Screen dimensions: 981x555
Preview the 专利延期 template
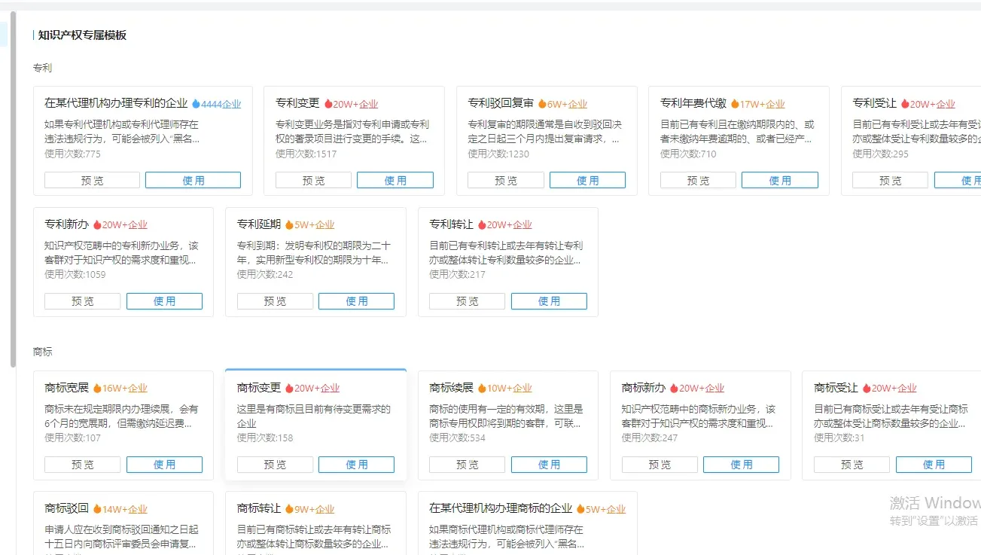[275, 301]
